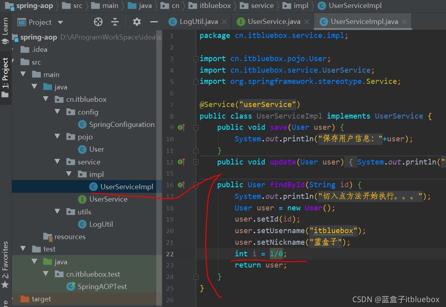Image resolution: width=446 pixels, height=307 pixels.
Task: Click implements gutter icon on line 16
Action: coord(181,185)
